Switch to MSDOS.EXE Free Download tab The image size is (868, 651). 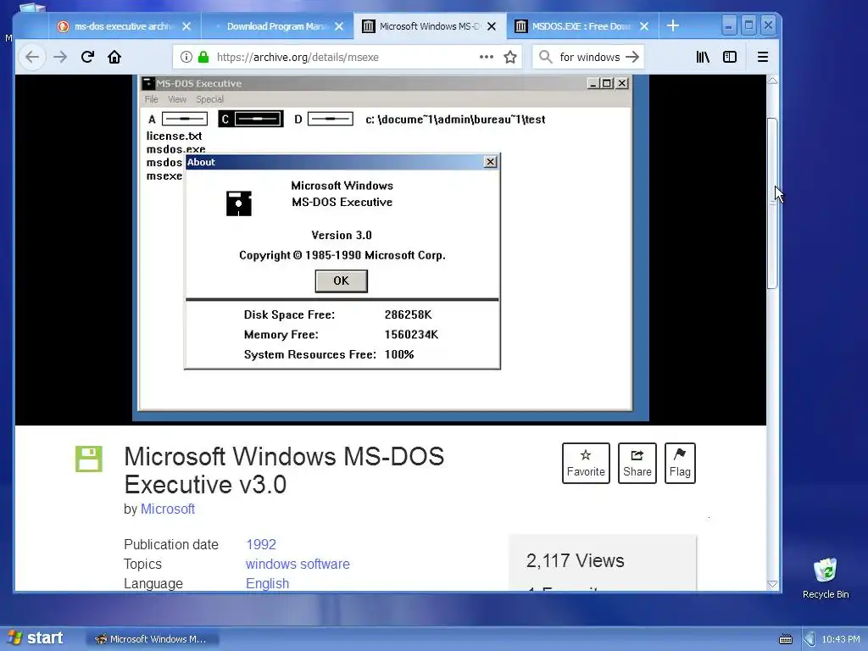click(582, 26)
